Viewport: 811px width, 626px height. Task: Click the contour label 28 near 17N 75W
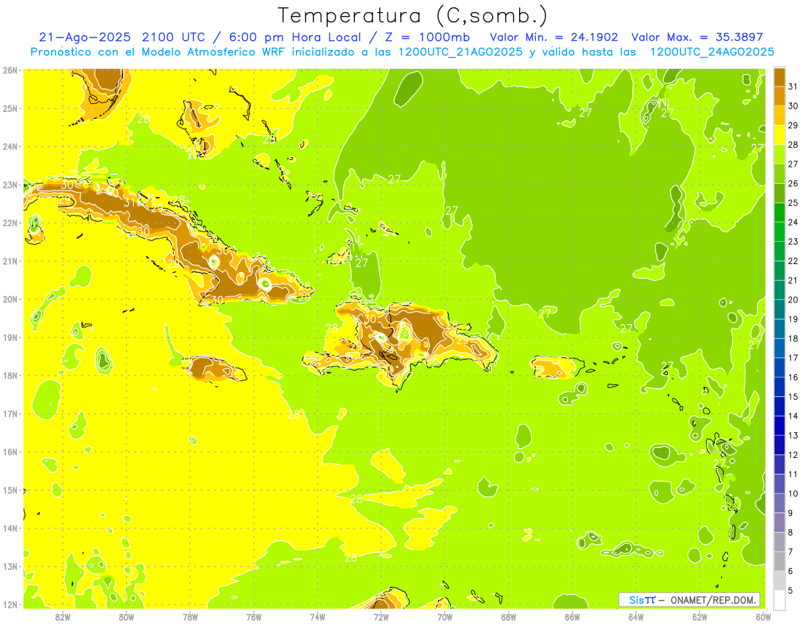coord(293,415)
